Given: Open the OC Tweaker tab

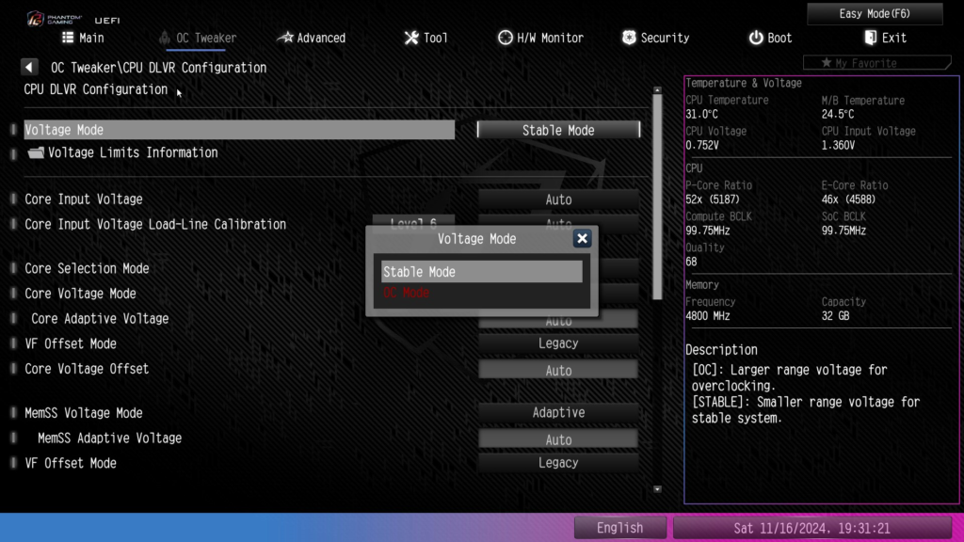Looking at the screenshot, I should pos(198,38).
